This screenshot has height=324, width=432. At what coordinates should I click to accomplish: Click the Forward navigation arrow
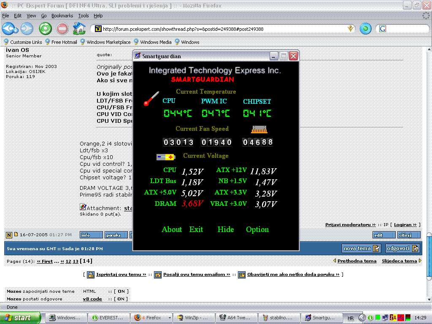click(x=27, y=29)
